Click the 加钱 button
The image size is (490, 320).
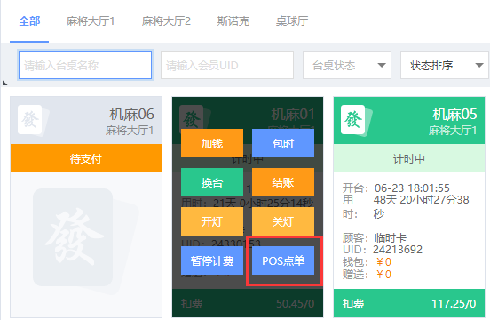click(212, 143)
